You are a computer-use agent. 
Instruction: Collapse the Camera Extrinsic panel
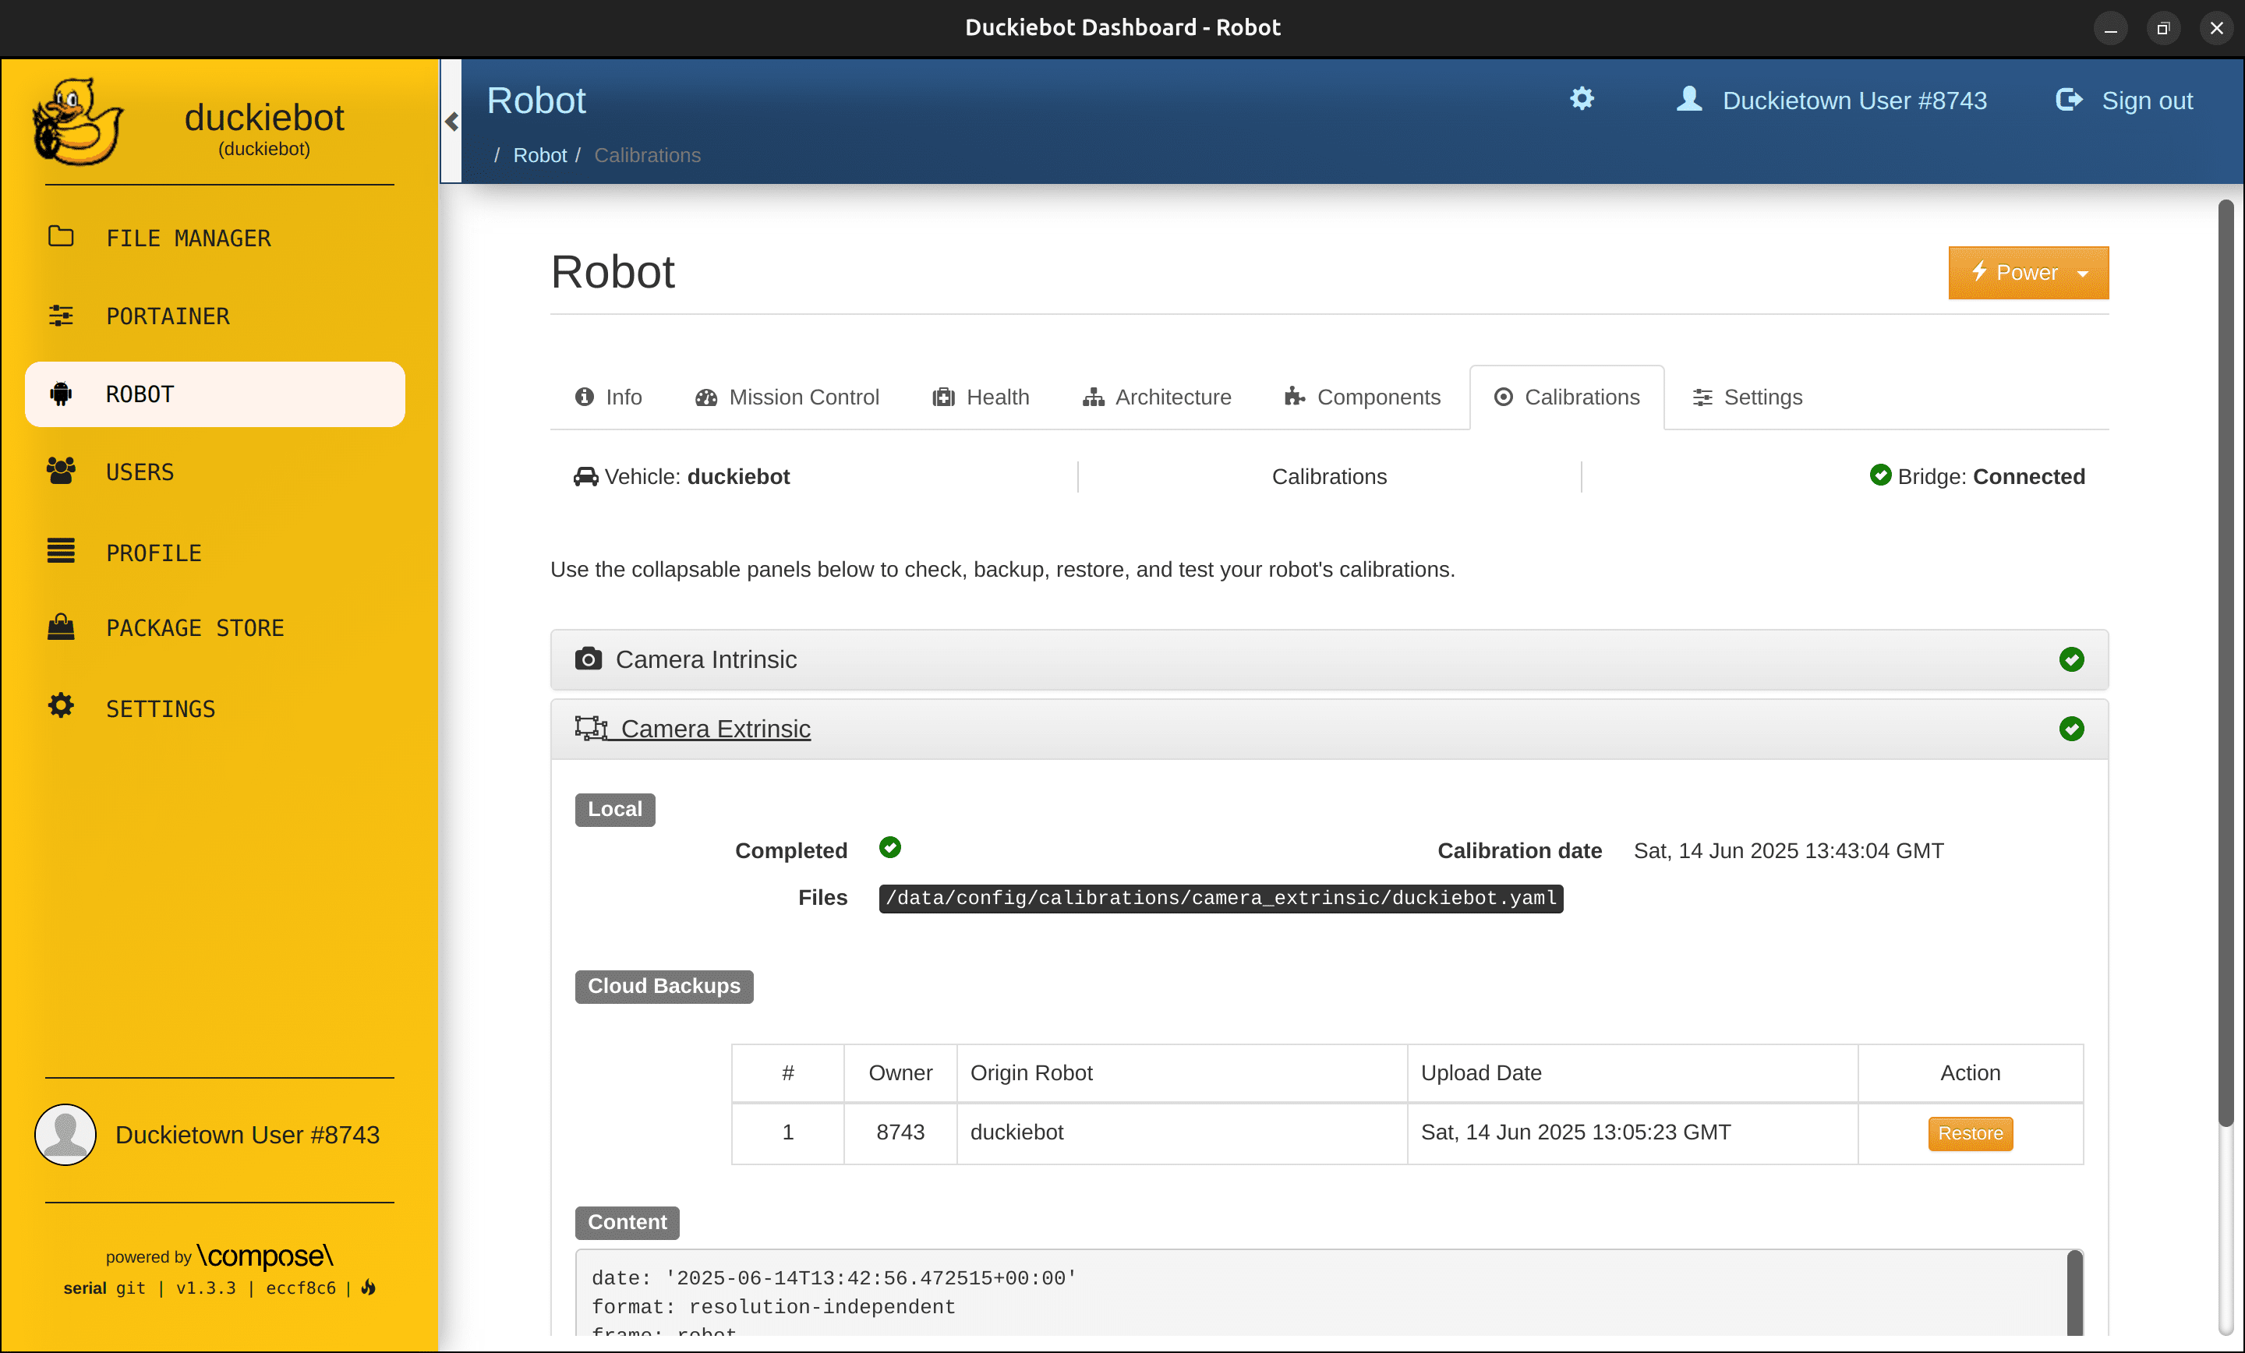click(1328, 729)
